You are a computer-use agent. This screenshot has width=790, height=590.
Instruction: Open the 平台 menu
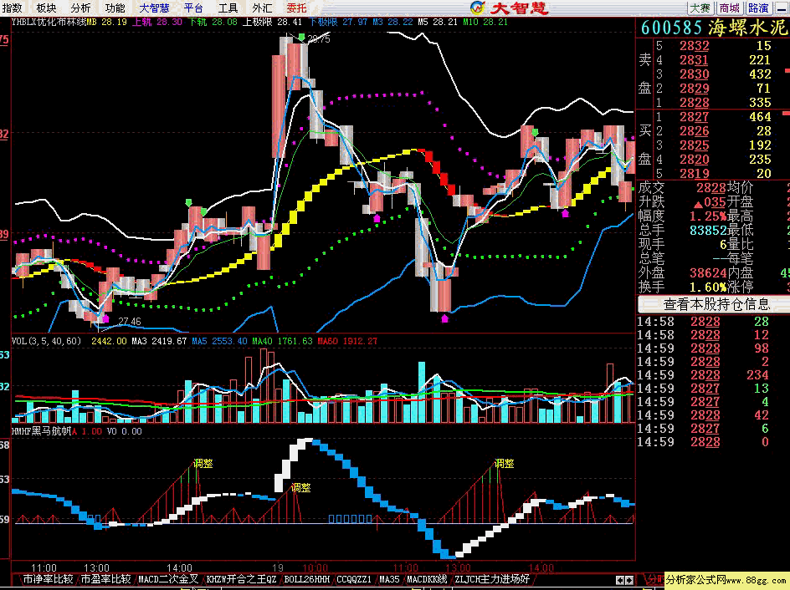[x=193, y=8]
